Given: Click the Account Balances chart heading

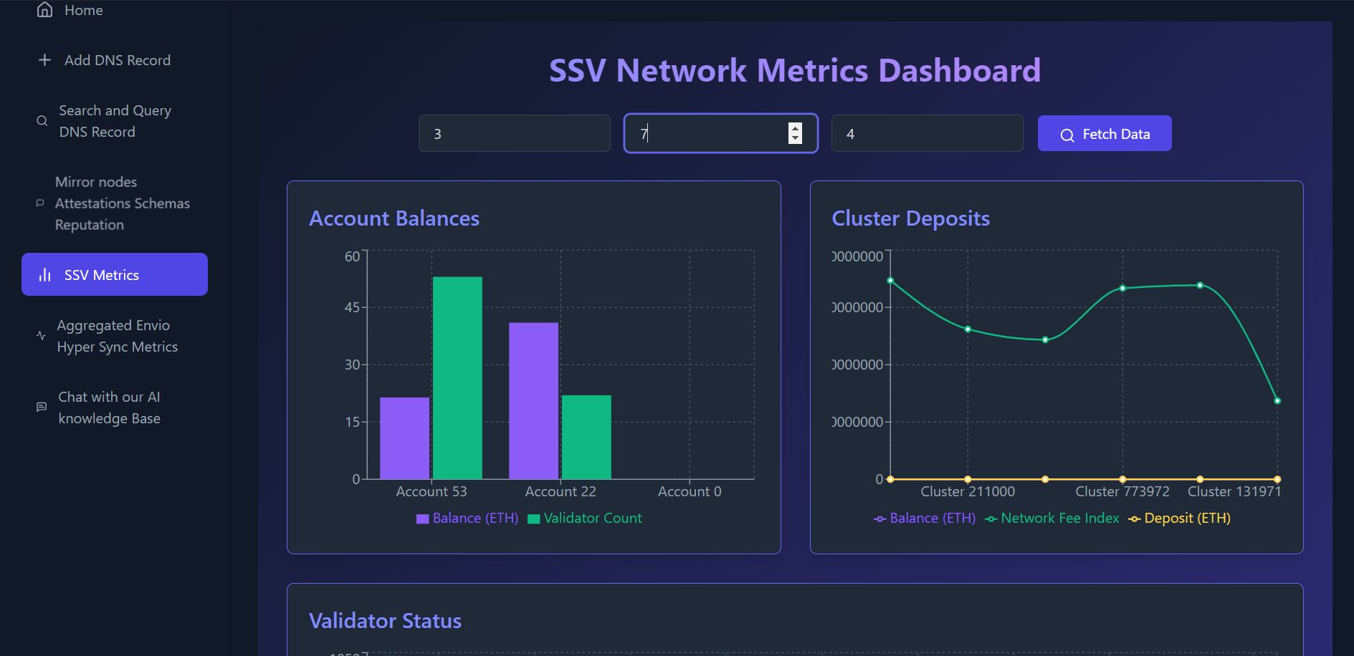Looking at the screenshot, I should click(394, 218).
